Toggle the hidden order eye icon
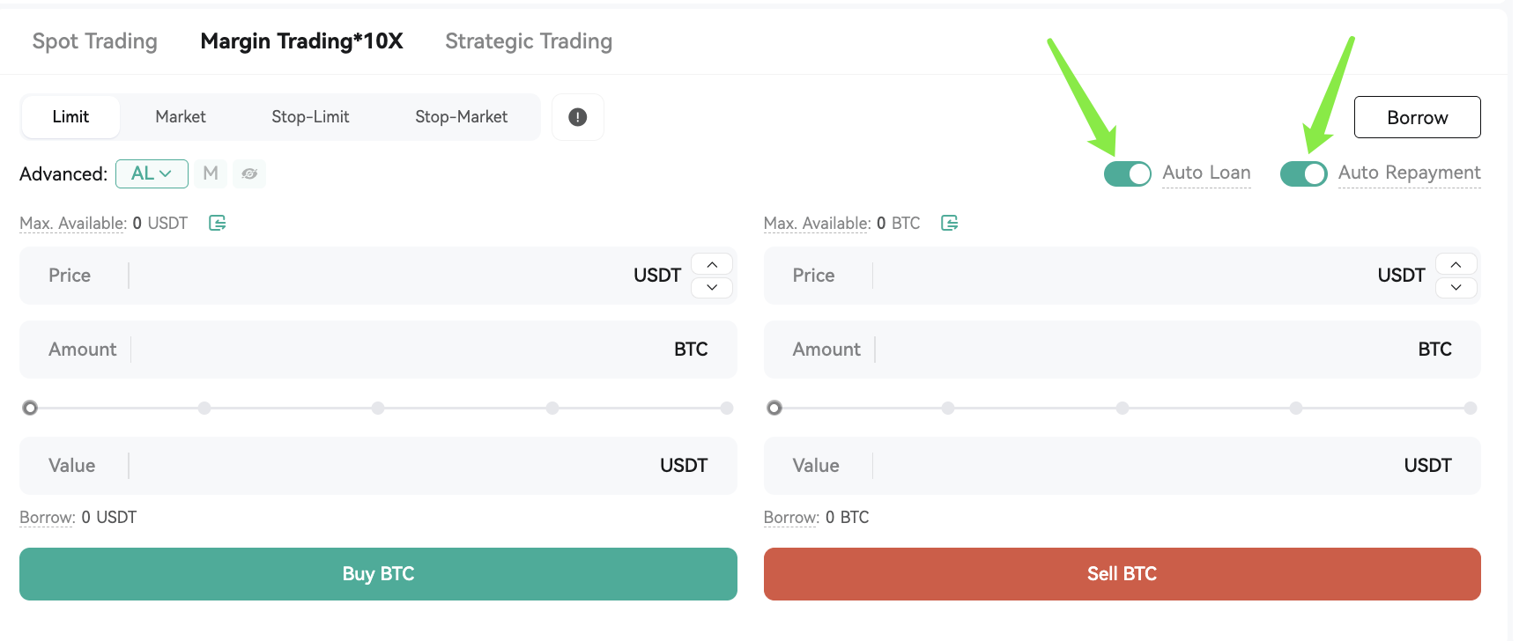The image size is (1519, 641). coord(249,173)
